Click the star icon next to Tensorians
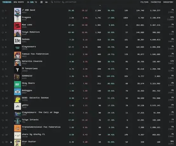This screenshot has width=176, height=146. click(3, 69)
